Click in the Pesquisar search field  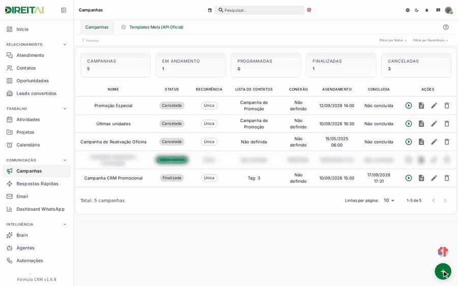pyautogui.click(x=260, y=10)
